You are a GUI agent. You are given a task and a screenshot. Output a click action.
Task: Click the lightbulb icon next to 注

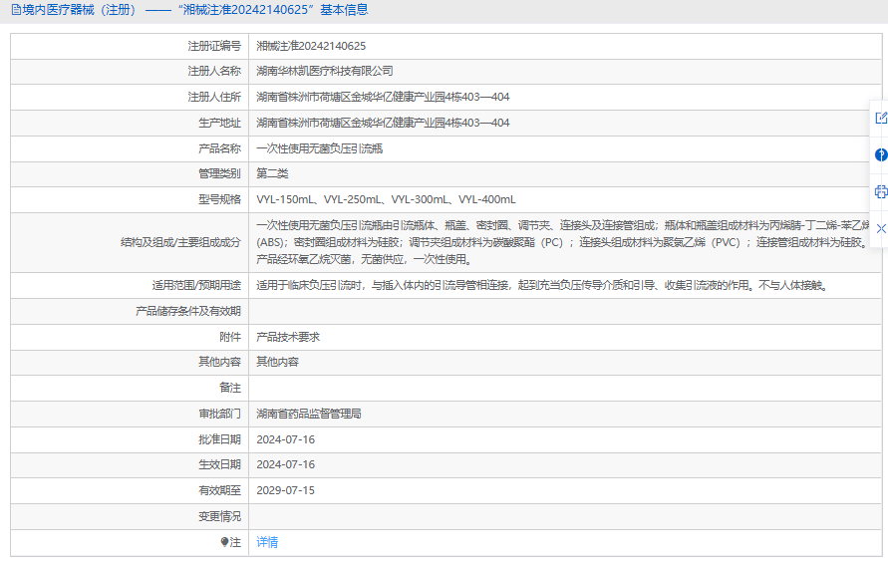[x=224, y=542]
